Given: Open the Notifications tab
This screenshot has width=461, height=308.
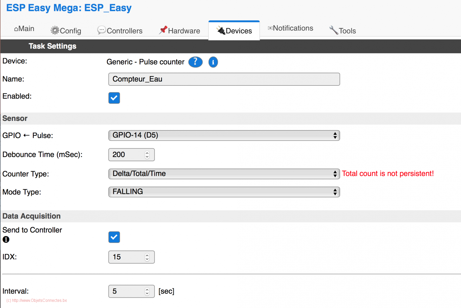Looking at the screenshot, I should [x=290, y=28].
